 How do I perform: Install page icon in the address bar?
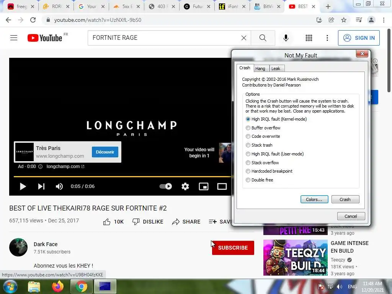click(319, 20)
